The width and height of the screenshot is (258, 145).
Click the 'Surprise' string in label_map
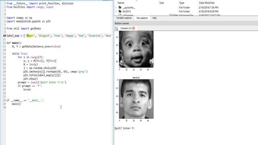[x=95, y=36]
